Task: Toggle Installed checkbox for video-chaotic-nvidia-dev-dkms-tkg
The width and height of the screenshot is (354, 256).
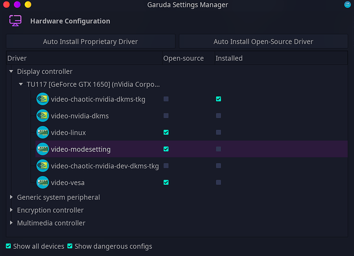Action: [219, 166]
